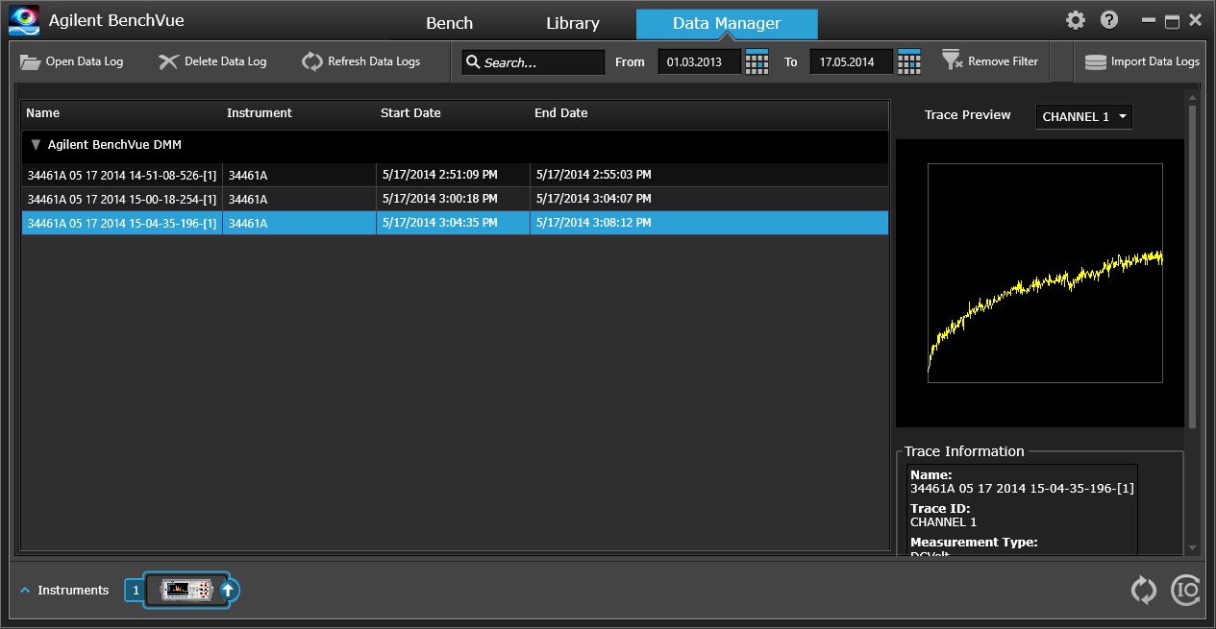Image resolution: width=1216 pixels, height=629 pixels.
Task: Collapse the Agilent BenchVue DMM group
Action: tap(36, 145)
